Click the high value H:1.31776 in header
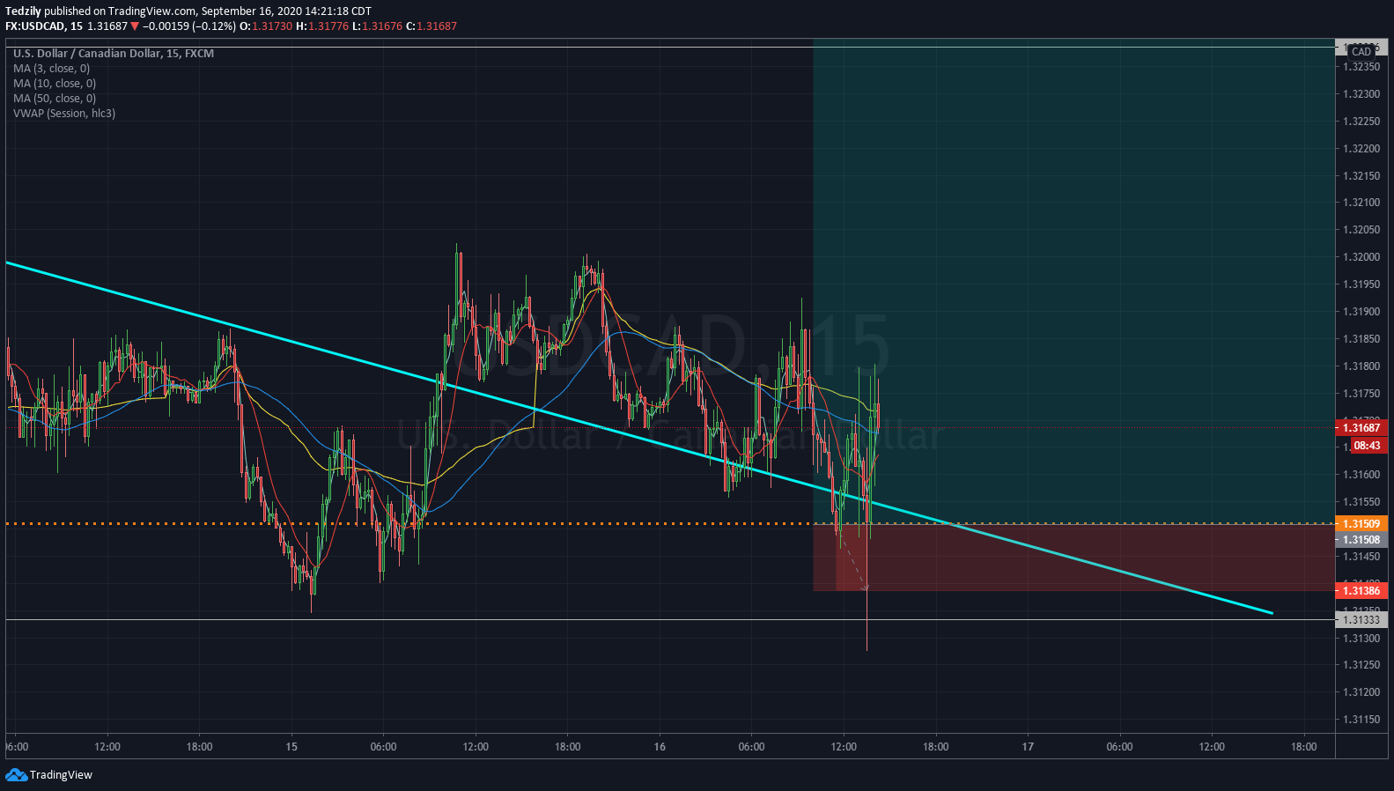This screenshot has width=1394, height=791. click(x=322, y=26)
